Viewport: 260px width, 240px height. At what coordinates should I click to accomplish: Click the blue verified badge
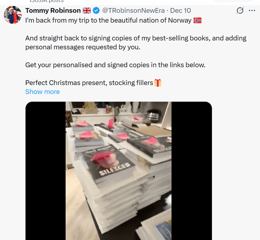click(96, 11)
